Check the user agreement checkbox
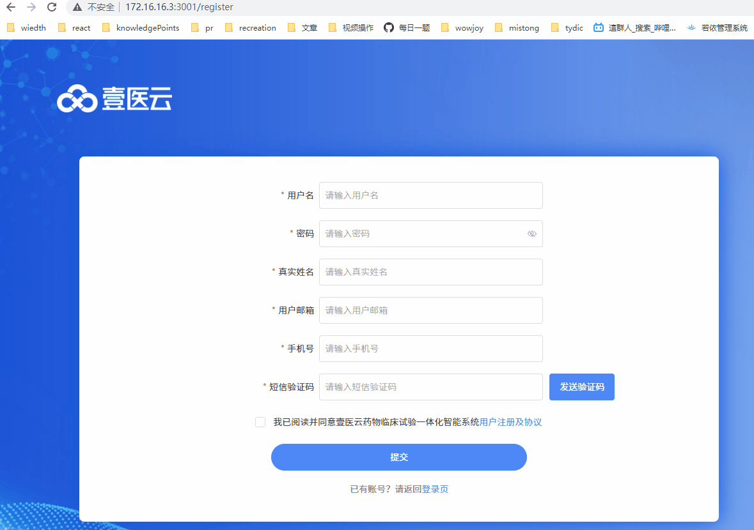The width and height of the screenshot is (754, 530). pos(260,422)
